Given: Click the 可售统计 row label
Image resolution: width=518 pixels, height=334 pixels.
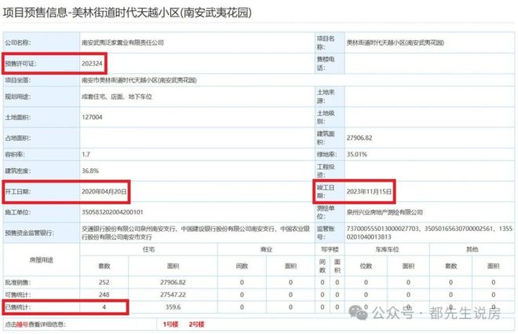Looking at the screenshot, I should pyautogui.click(x=17, y=295).
